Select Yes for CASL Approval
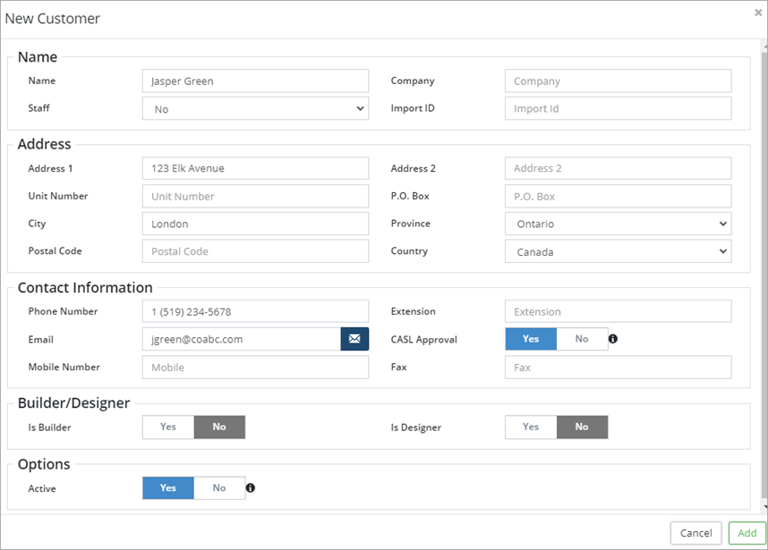Viewport: 768px width, 550px height. coord(531,339)
